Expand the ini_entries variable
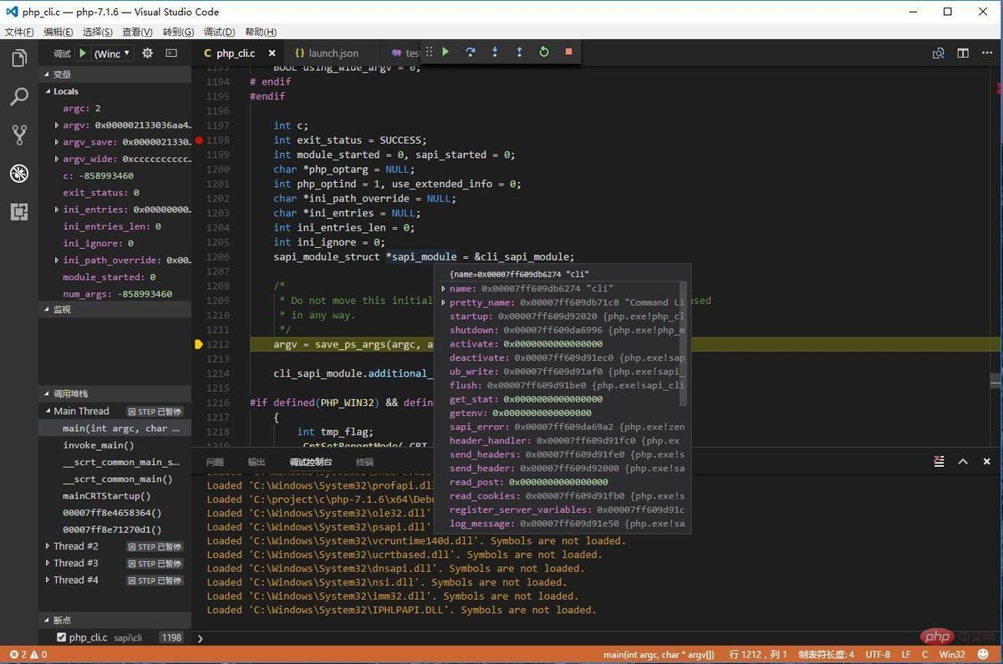1003x664 pixels. pyautogui.click(x=56, y=210)
